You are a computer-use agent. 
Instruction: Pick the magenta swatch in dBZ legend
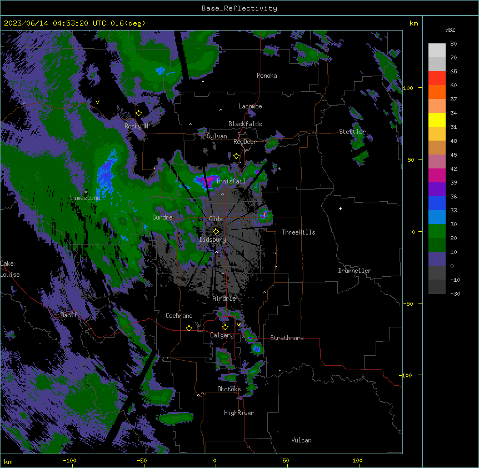pyautogui.click(x=437, y=175)
